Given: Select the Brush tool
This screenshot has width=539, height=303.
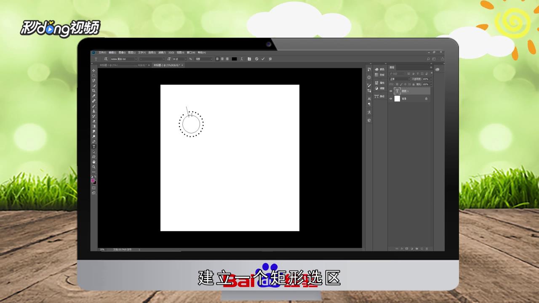Looking at the screenshot, I should 93,106.
